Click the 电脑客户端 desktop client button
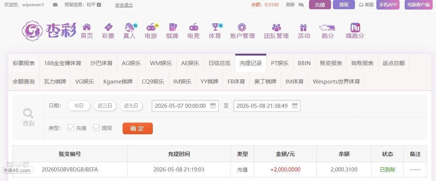436x181 pixels. [x=418, y=5]
